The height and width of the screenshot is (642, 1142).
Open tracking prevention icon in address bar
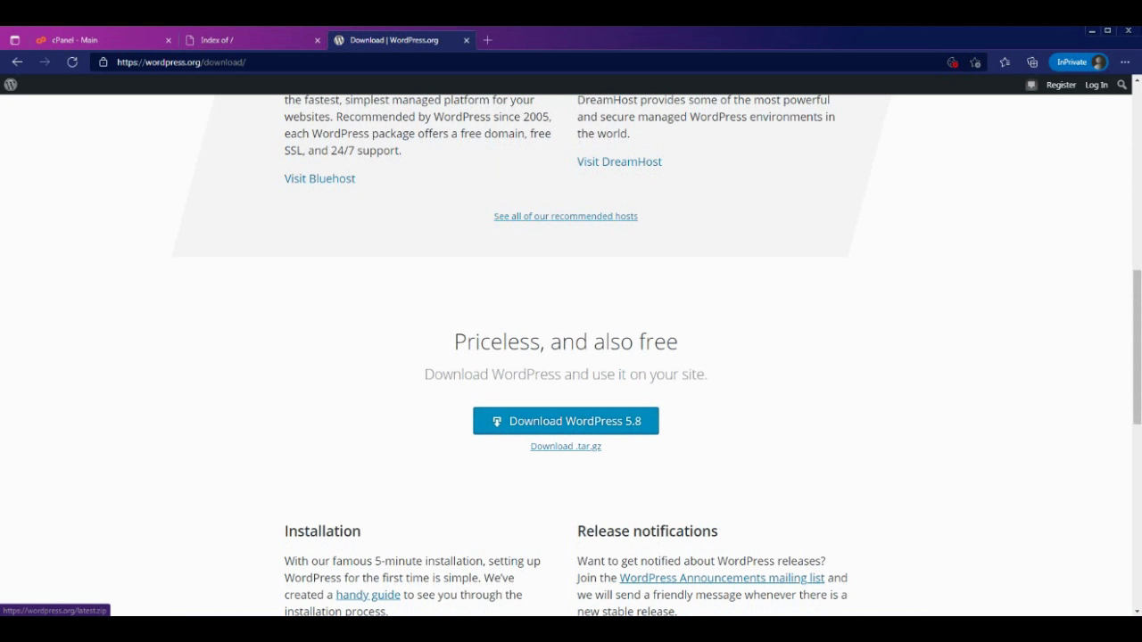click(952, 62)
